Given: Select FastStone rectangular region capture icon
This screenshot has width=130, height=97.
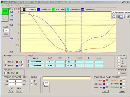Looking at the screenshot, I should pyautogui.click(x=121, y=17).
